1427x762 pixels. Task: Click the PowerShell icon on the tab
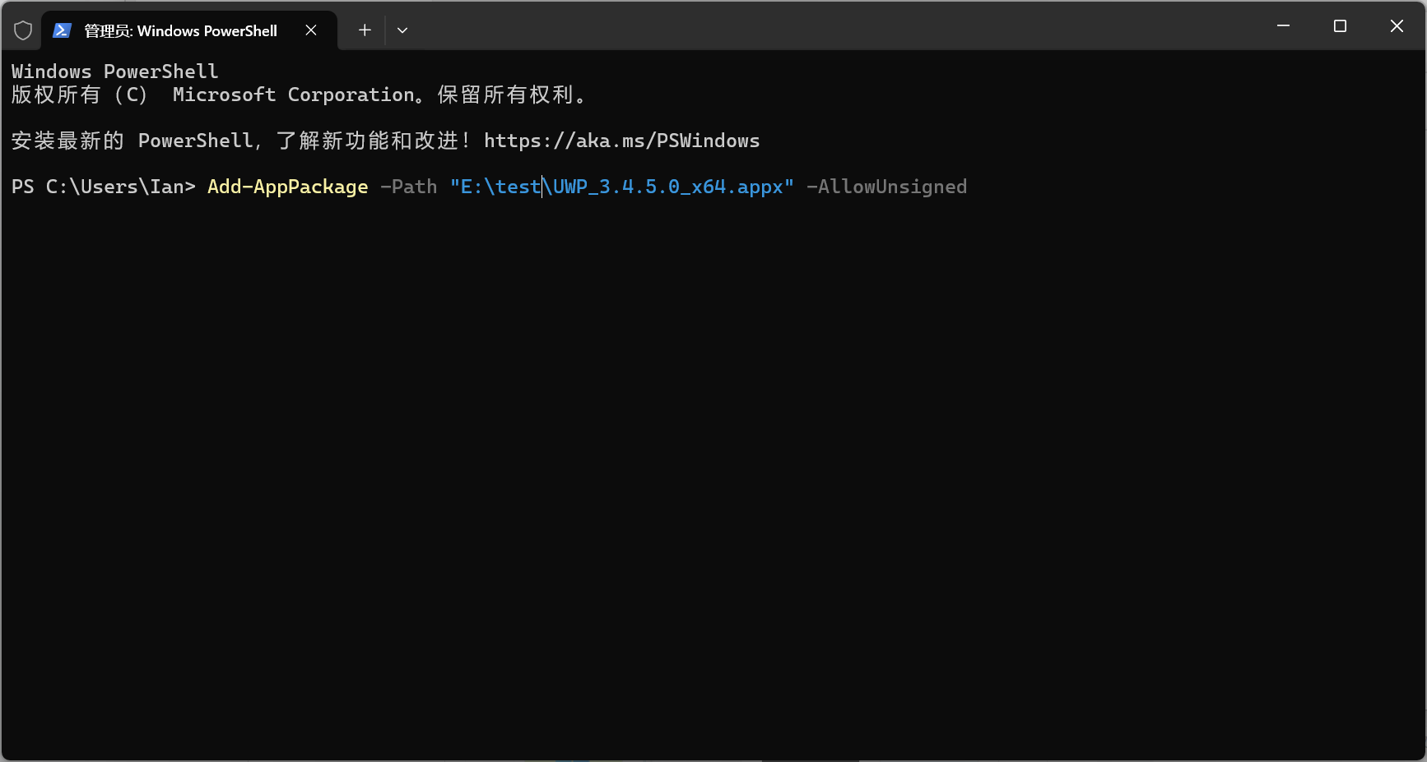coord(62,30)
